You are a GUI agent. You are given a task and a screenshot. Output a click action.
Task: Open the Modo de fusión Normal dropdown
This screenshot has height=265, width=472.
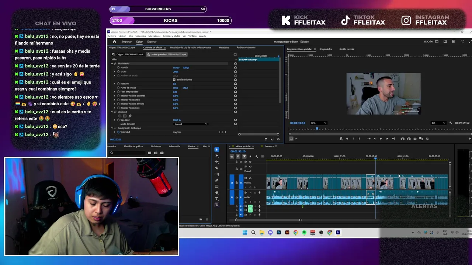coord(191,124)
